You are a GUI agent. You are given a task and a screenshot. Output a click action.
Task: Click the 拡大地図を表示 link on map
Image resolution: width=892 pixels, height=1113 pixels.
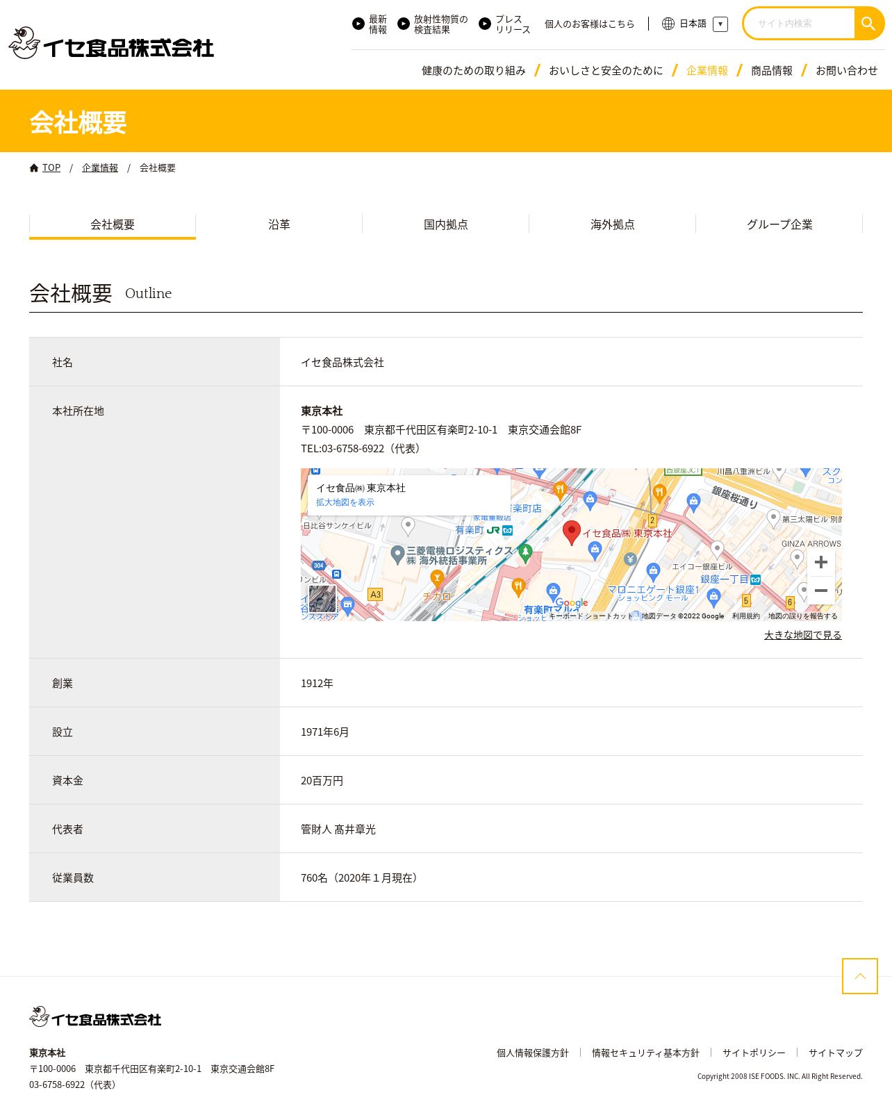coord(345,502)
